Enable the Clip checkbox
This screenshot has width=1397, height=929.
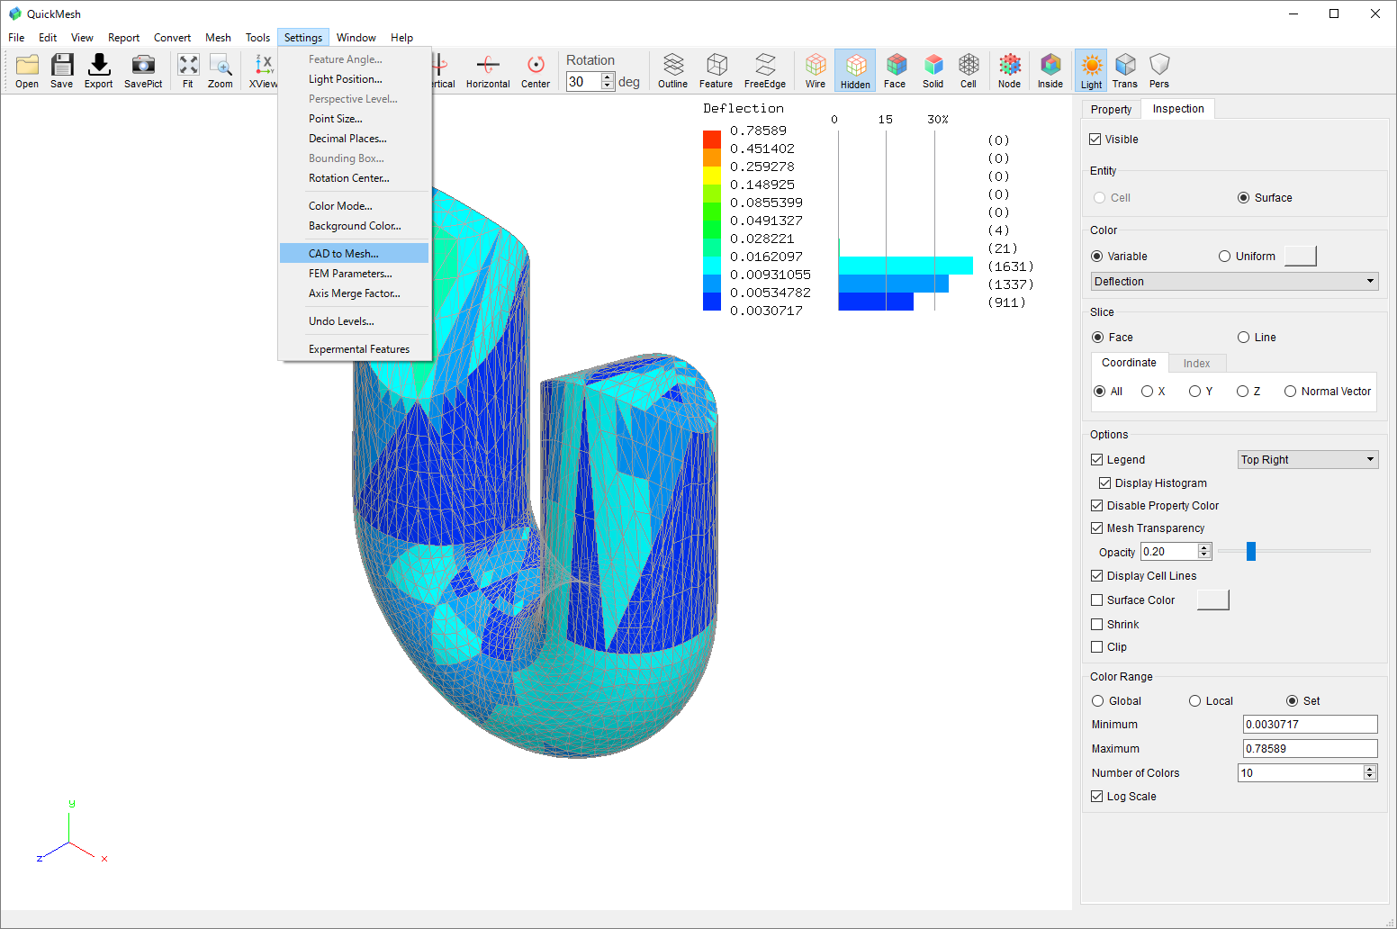click(x=1096, y=647)
